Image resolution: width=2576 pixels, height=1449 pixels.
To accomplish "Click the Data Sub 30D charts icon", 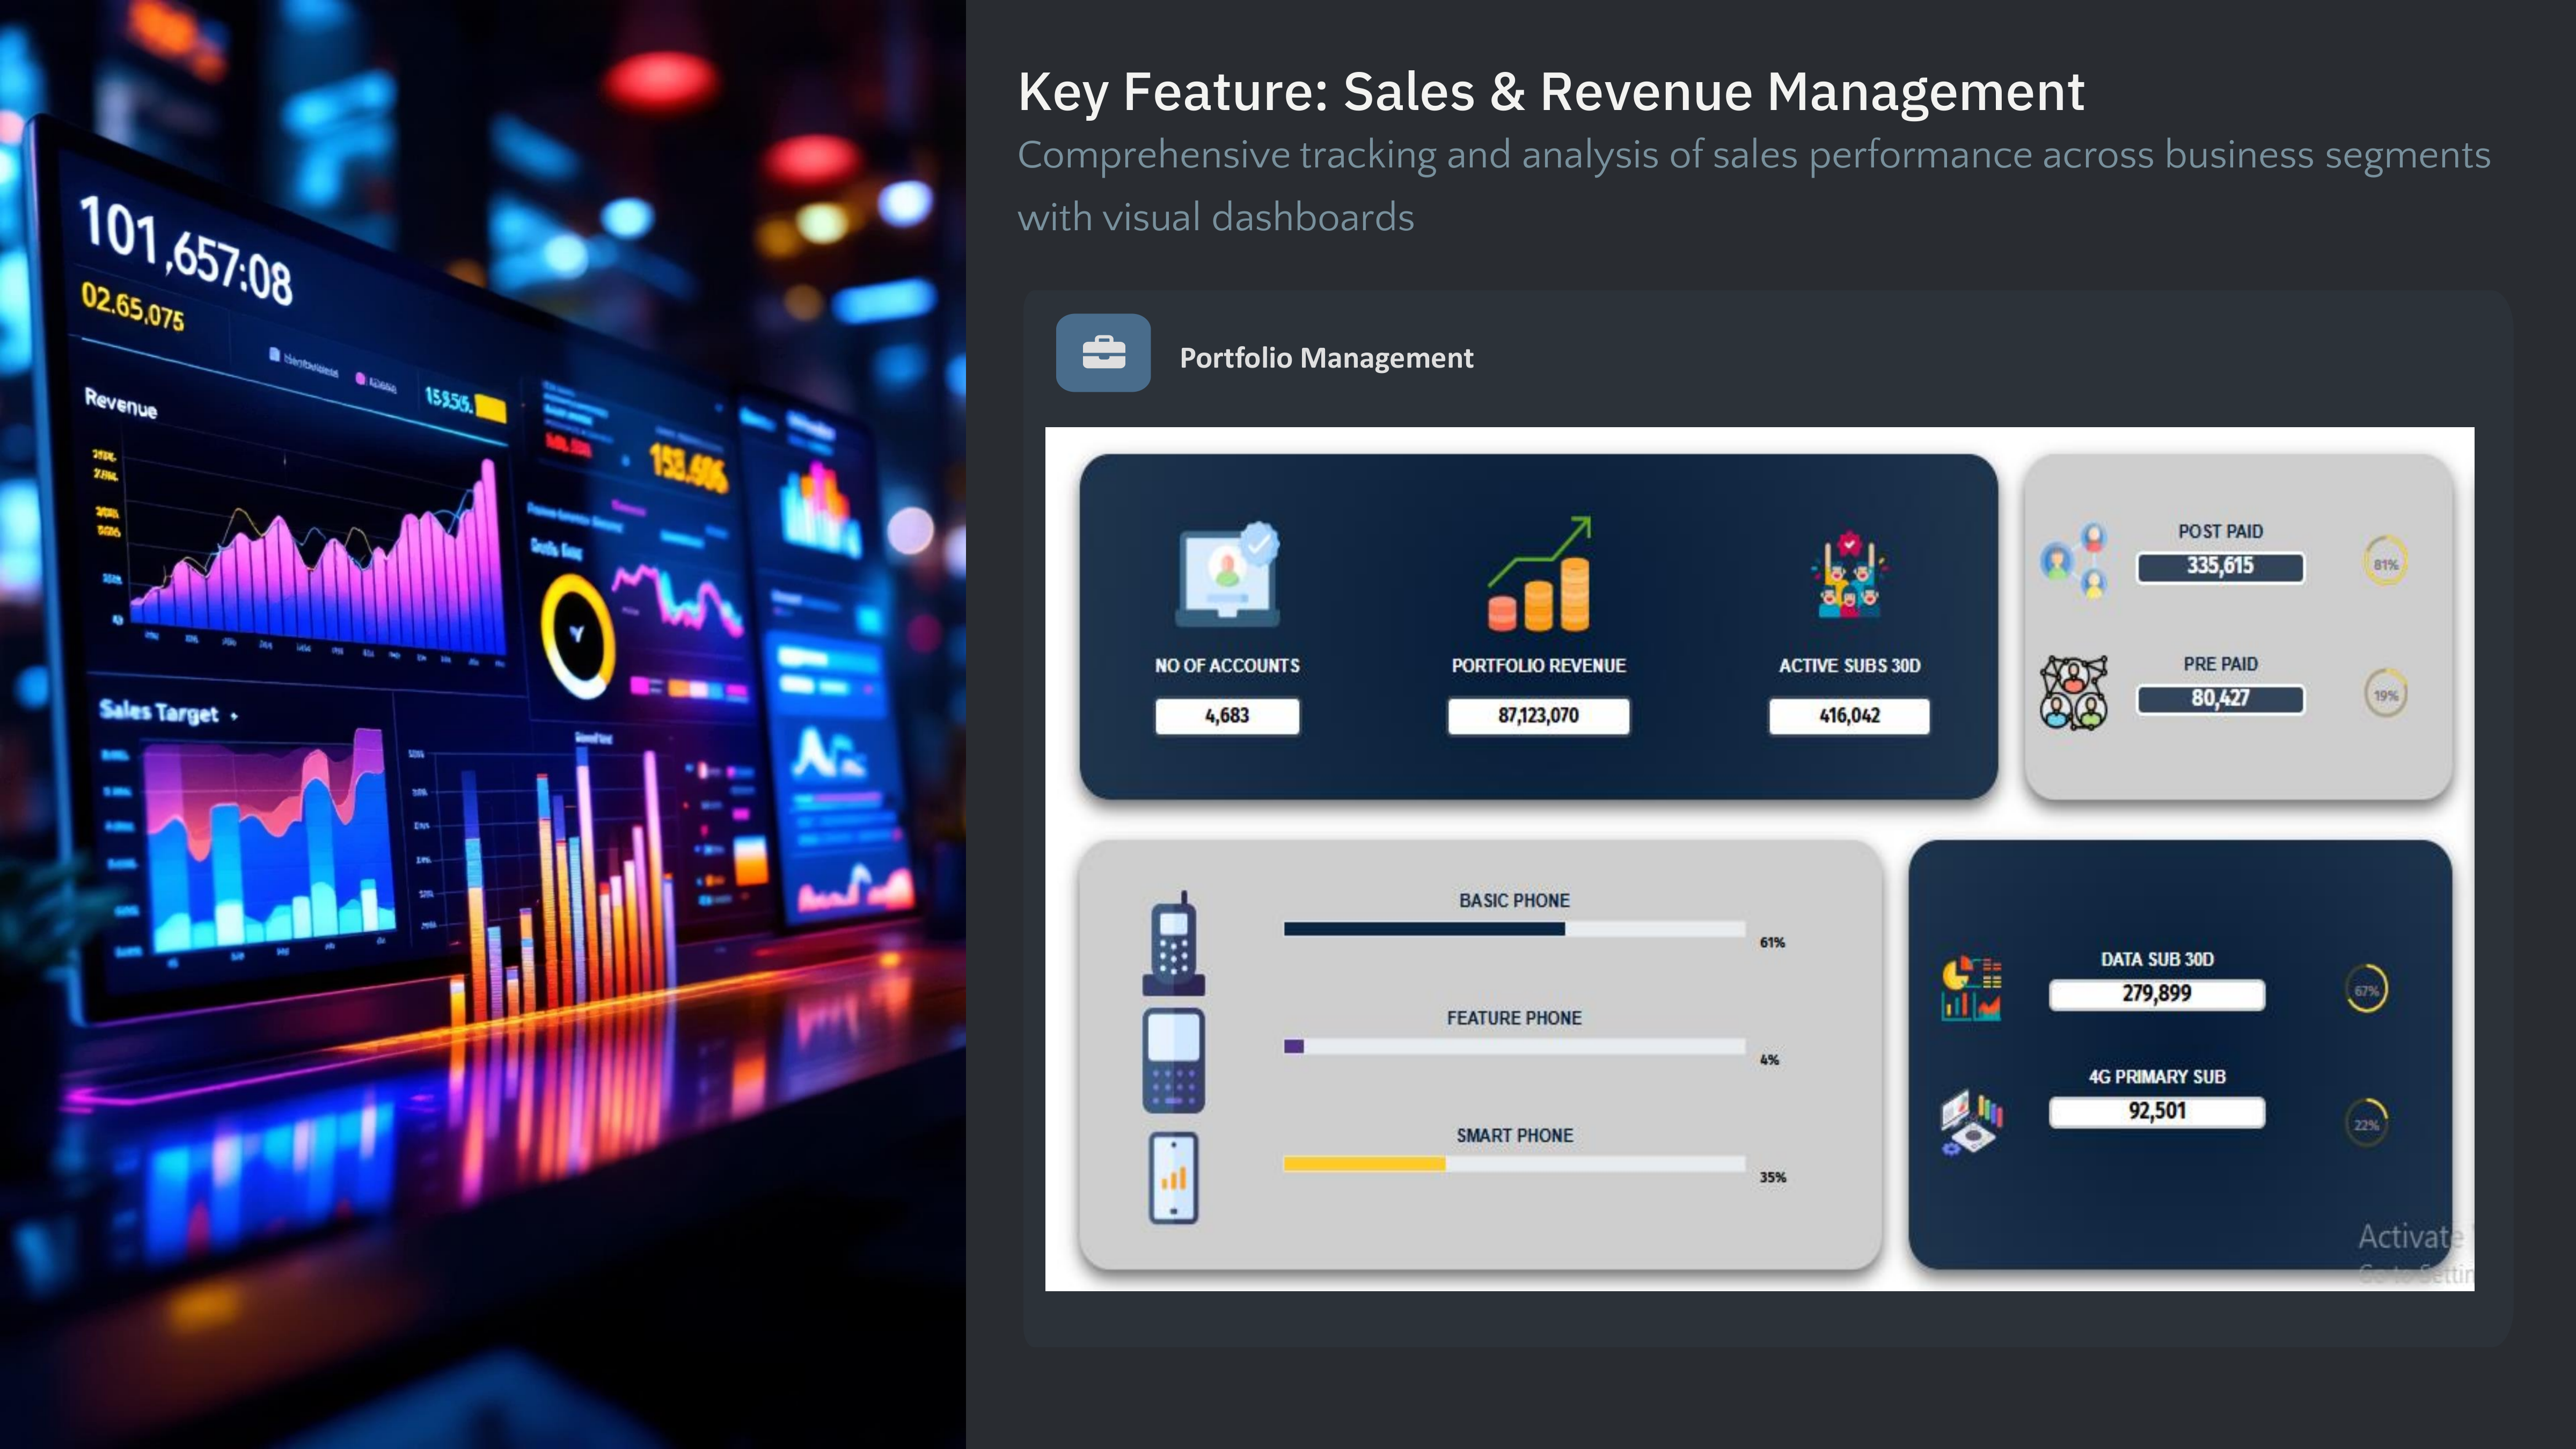I will pos(1971,989).
